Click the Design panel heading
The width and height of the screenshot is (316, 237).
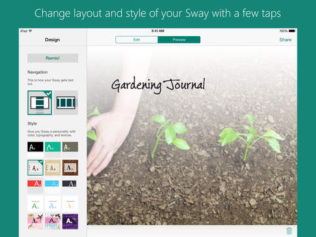(x=53, y=39)
